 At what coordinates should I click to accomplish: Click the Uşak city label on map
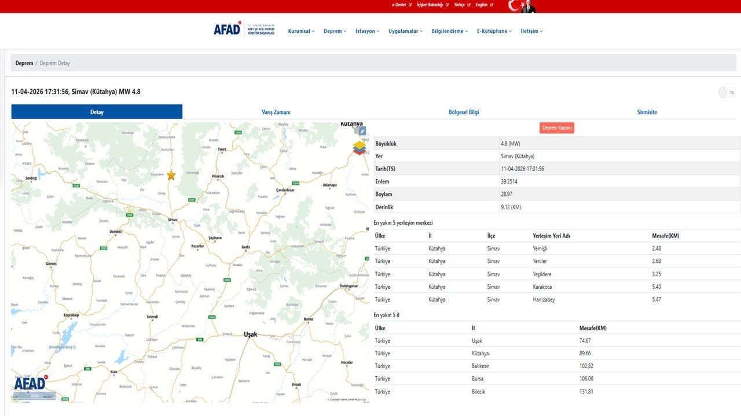point(250,335)
